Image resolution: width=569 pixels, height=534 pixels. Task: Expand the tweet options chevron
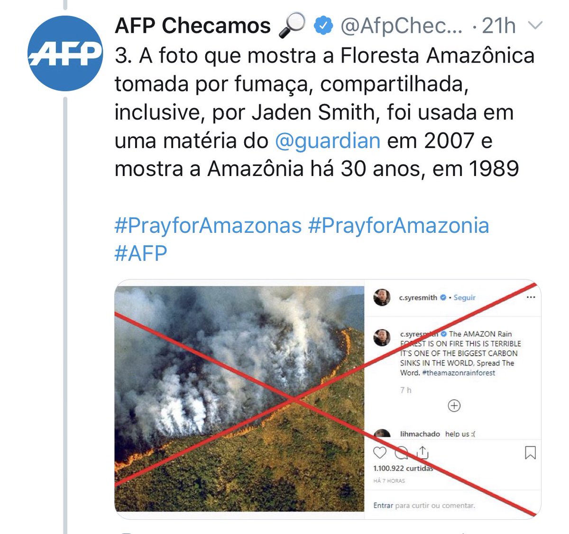pos(535,26)
